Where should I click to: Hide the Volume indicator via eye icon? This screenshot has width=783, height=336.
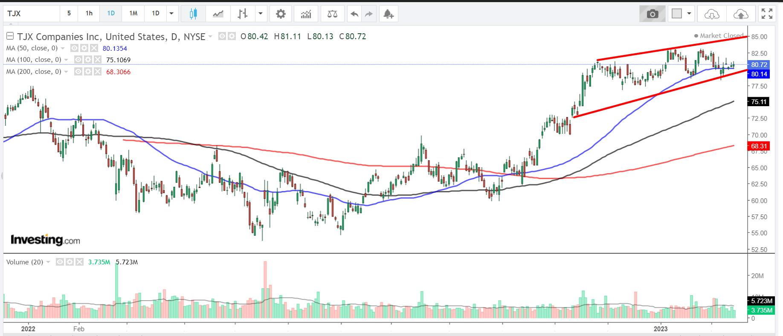click(x=60, y=262)
